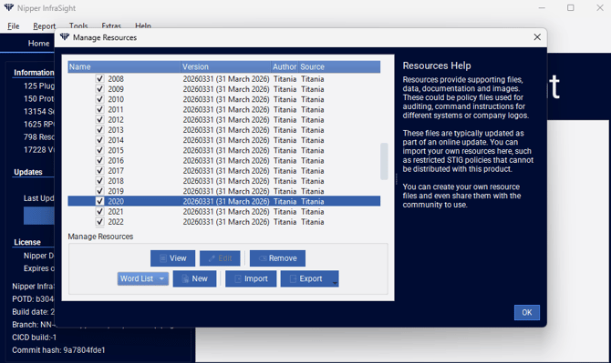The height and width of the screenshot is (363, 611).
Task: Uncheck the 2016 resource checkbox
Action: pos(99,160)
